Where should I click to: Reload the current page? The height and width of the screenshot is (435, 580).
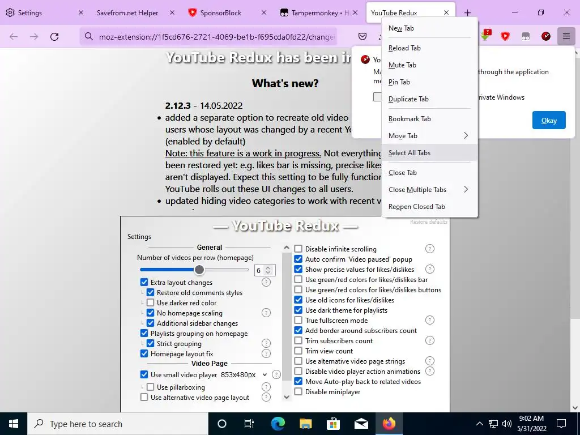point(54,36)
